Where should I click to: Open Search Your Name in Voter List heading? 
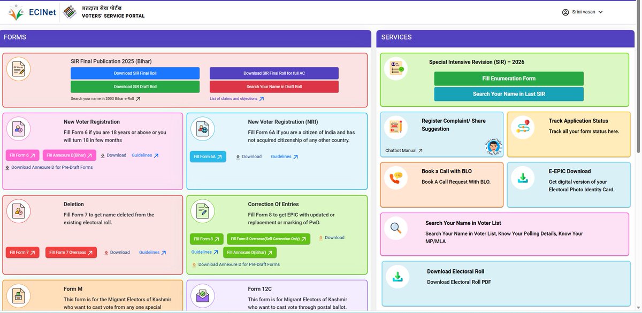(463, 223)
